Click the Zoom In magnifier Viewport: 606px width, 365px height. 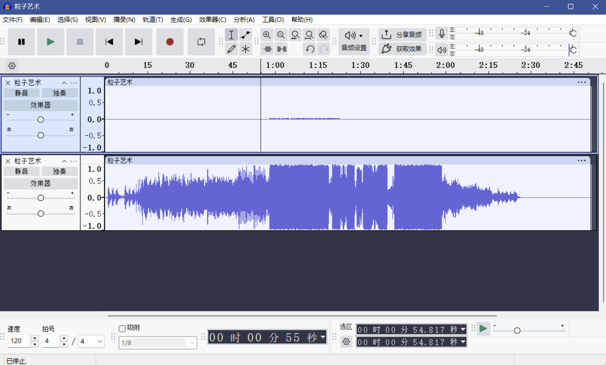[267, 35]
